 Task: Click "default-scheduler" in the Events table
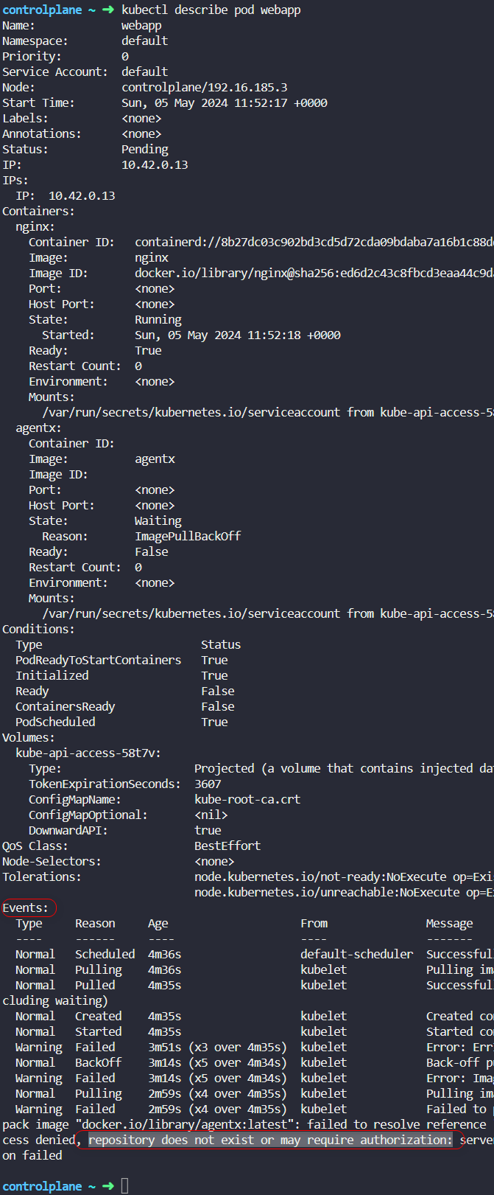(356, 954)
